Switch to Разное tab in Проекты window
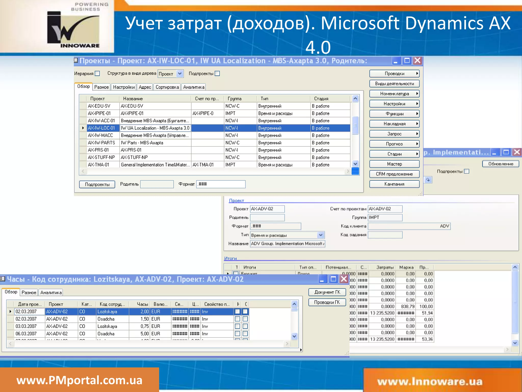Image resolution: width=522 pixels, height=392 pixels. pyautogui.click(x=101, y=87)
